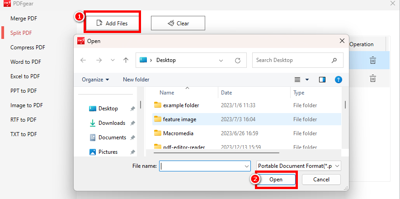The image size is (400, 199).
Task: Close the PDFgear window
Action: click(393, 3)
